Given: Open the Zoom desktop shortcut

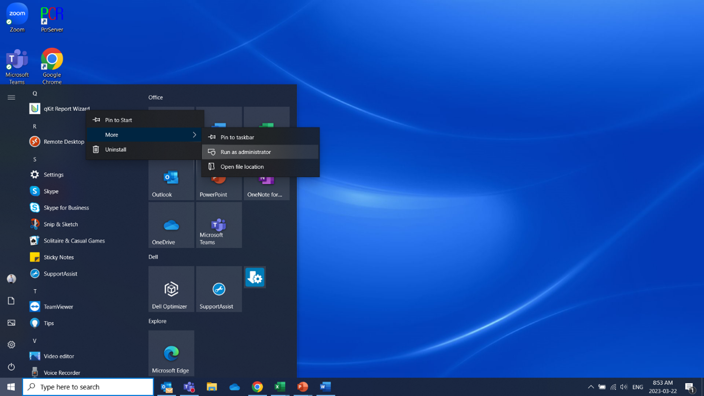Looking at the screenshot, I should [17, 18].
